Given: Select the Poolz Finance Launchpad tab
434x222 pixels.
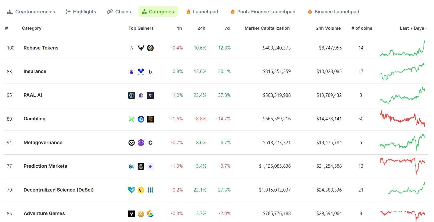Looking at the screenshot, I should click(x=263, y=12).
